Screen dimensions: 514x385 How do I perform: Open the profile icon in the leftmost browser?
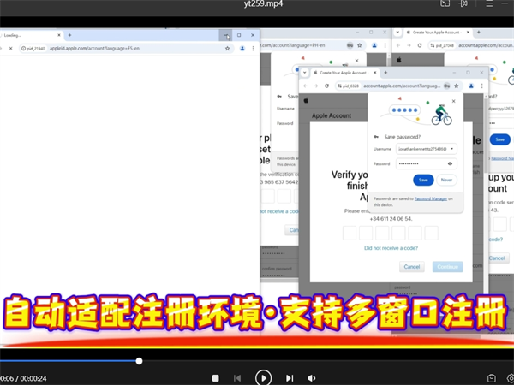pos(242,49)
